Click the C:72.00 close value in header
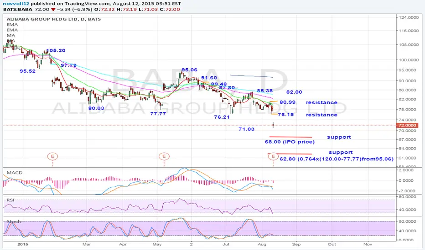Image resolution: width=425 pixels, height=250 pixels. (170, 9)
